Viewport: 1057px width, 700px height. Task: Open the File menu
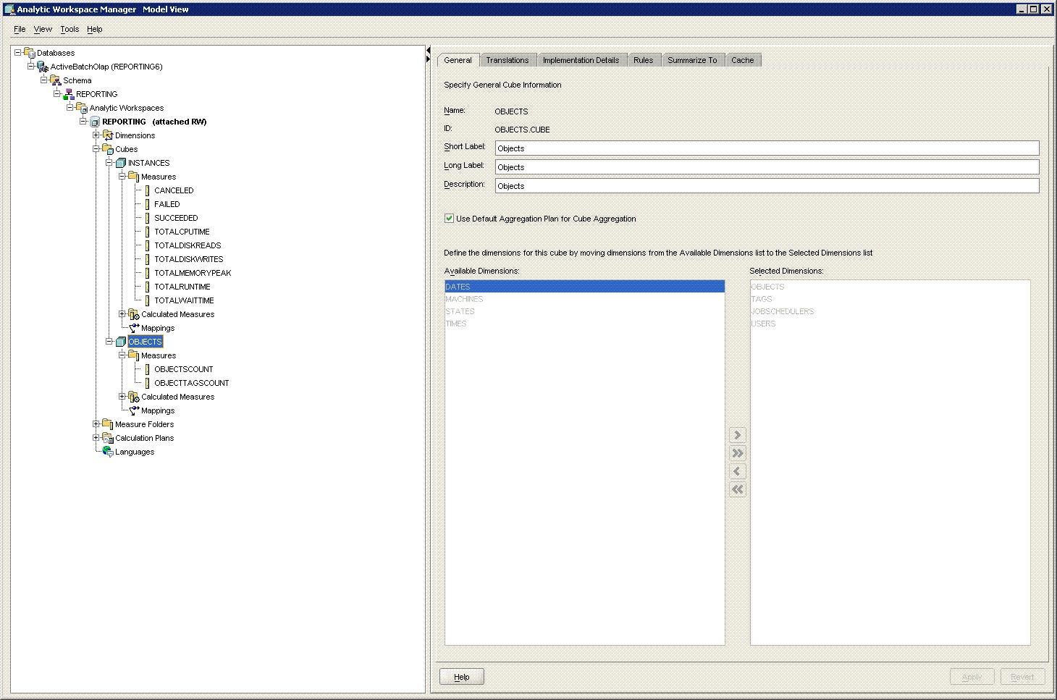tap(20, 29)
